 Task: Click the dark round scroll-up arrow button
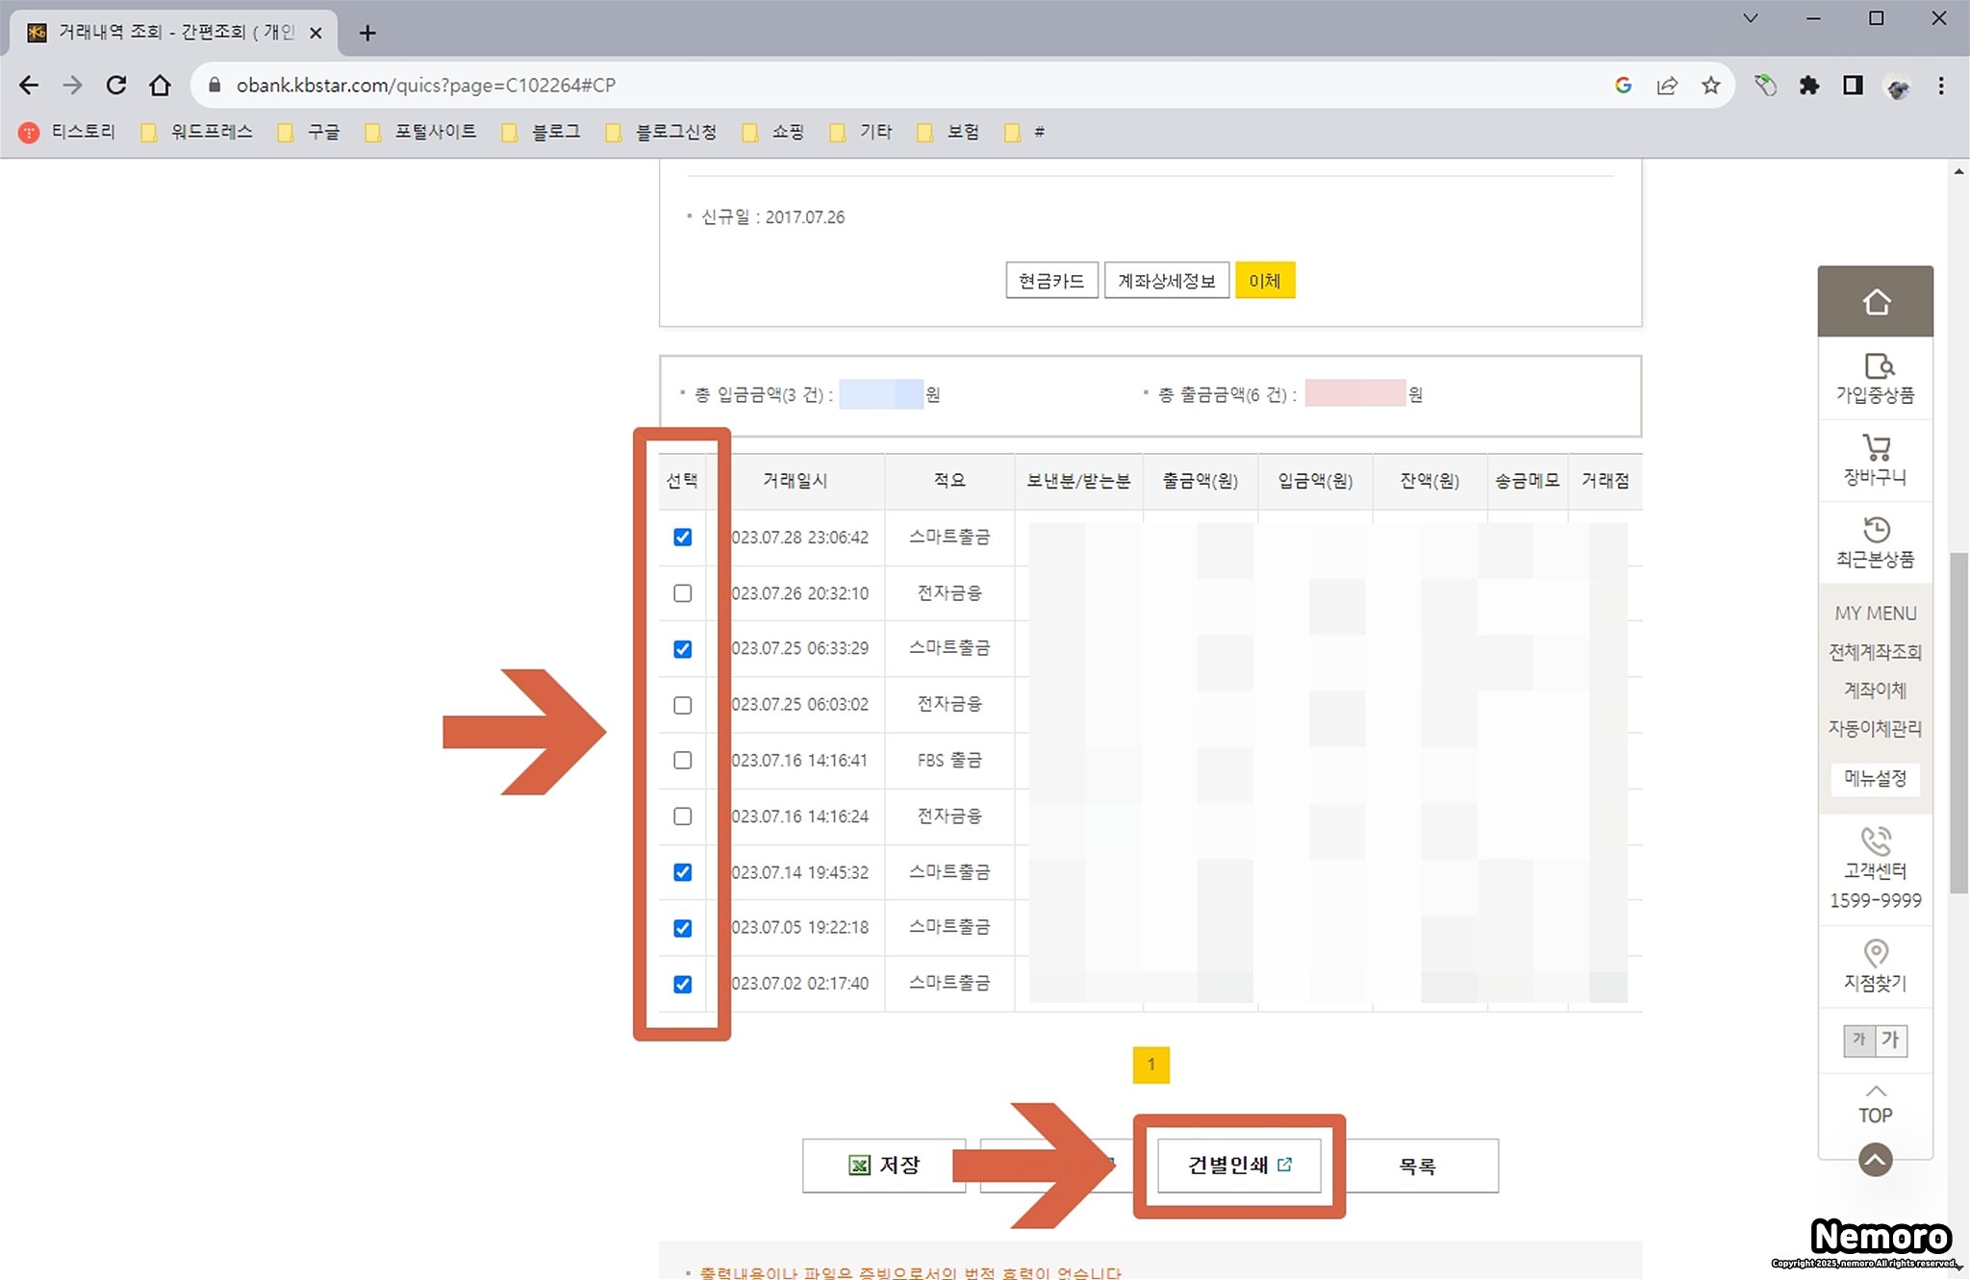1875,1160
